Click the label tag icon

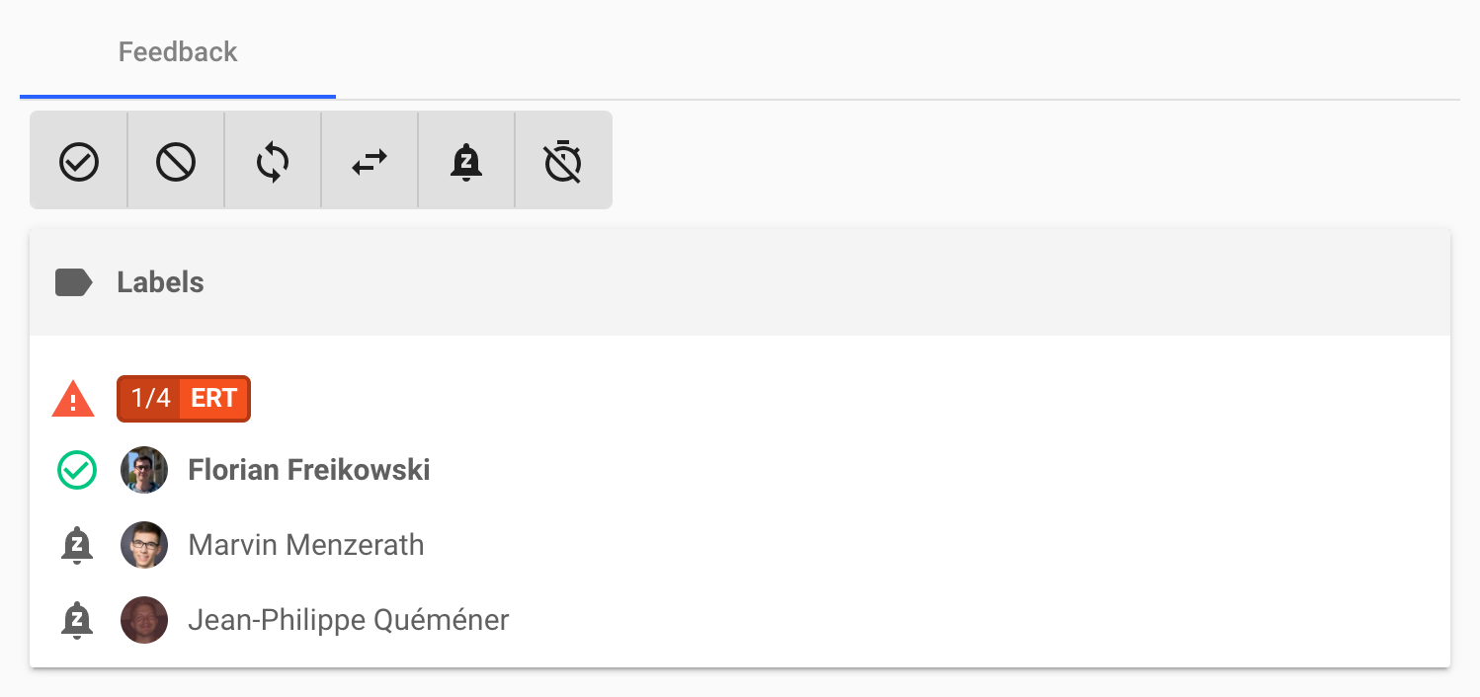click(x=74, y=283)
